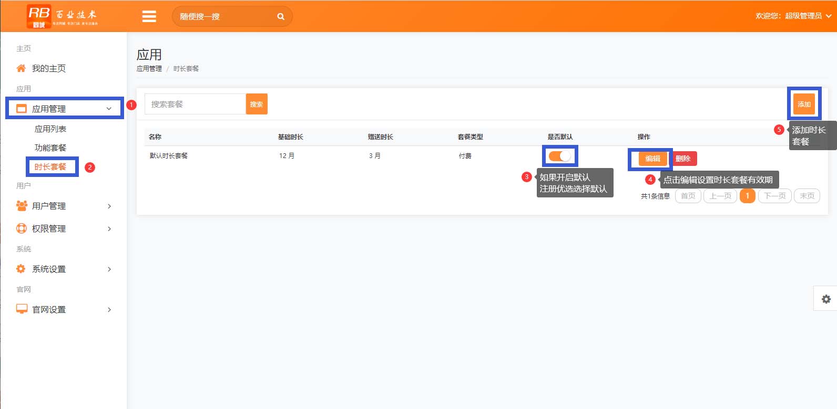837x409 pixels.
Task: Click 编辑 button for 默认时长套餐
Action: 652,159
